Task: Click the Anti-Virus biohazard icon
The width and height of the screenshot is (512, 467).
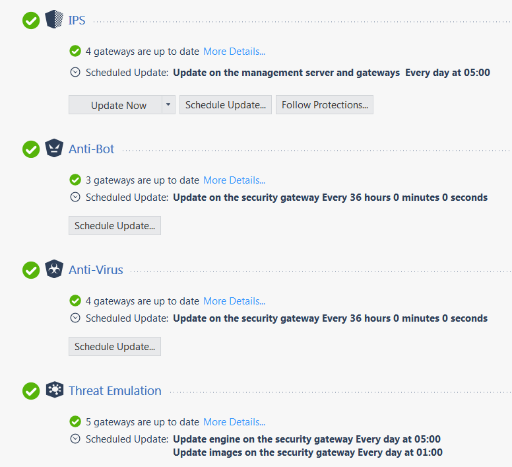Action: [x=54, y=269]
